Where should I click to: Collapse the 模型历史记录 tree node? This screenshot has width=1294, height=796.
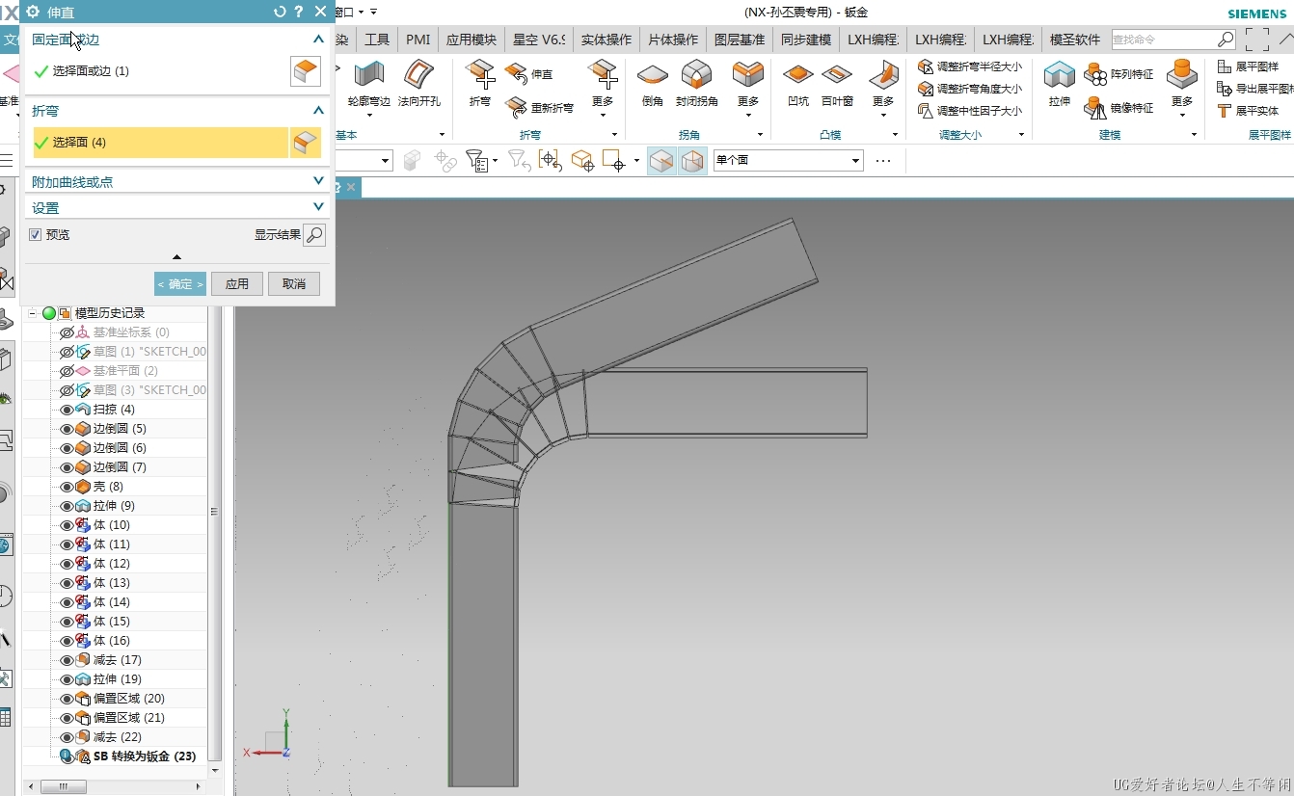coord(32,313)
